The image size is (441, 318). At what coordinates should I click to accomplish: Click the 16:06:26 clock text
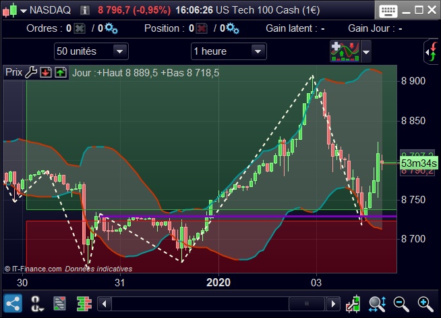(x=194, y=10)
